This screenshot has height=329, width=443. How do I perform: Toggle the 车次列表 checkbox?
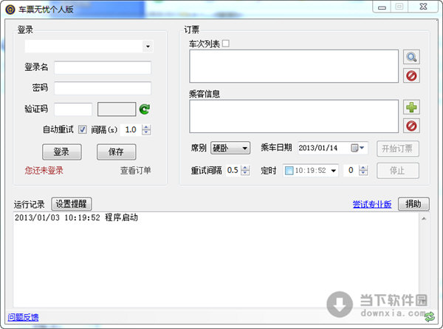click(226, 44)
